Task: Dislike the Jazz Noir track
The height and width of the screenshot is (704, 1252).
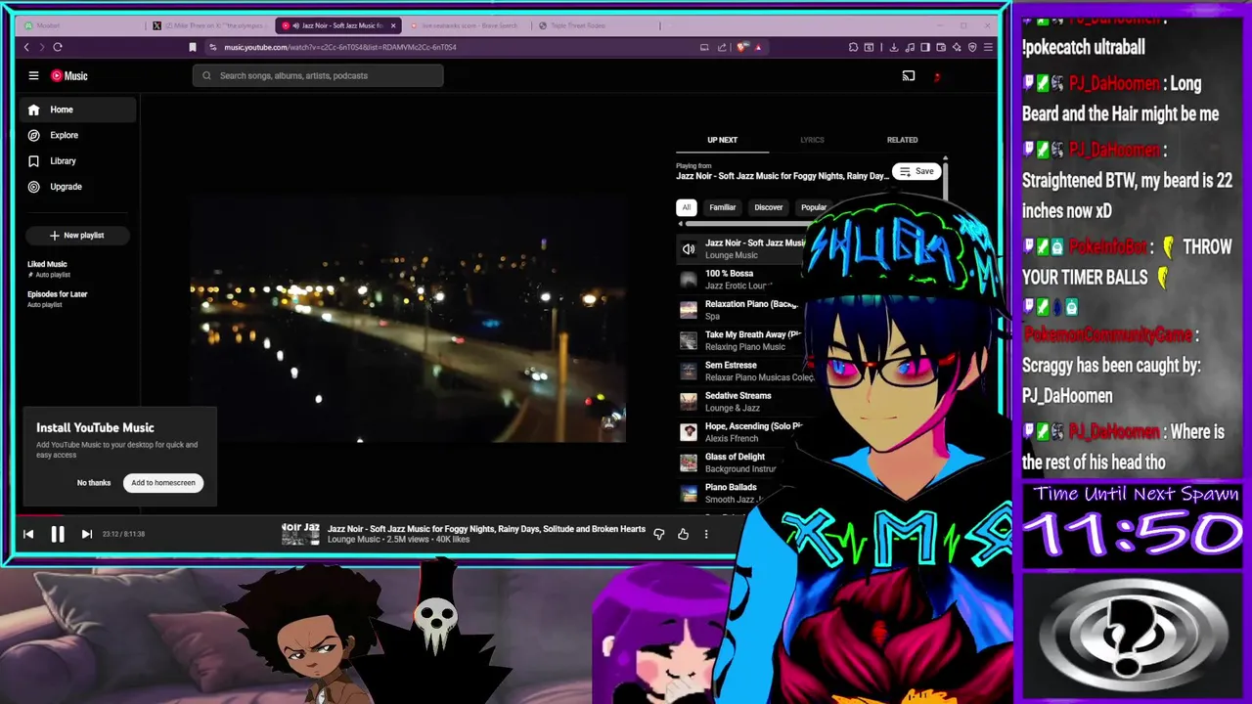Action: pos(659,534)
